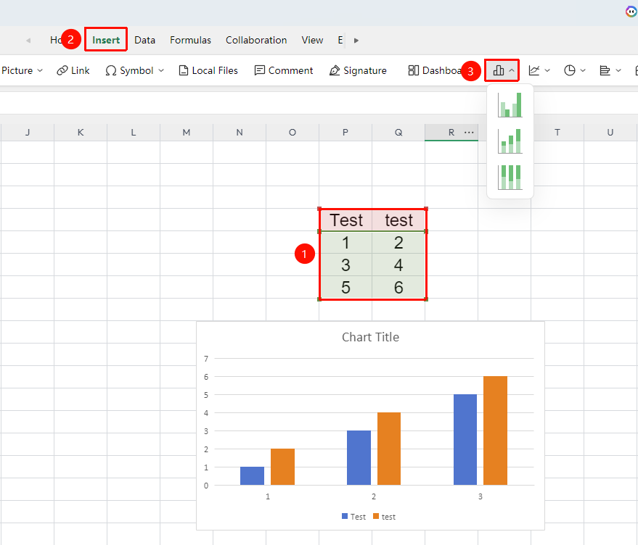The height and width of the screenshot is (545, 638).
Task: Choose the 100% stacked column chart option
Action: click(510, 177)
